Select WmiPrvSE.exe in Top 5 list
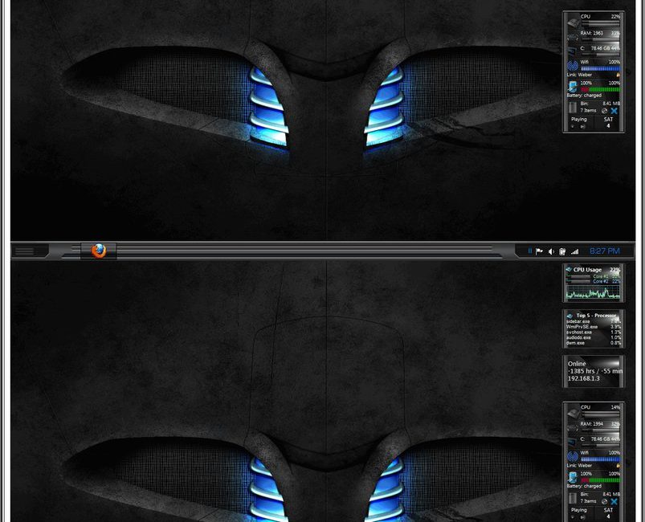645x522 pixels. pos(582,327)
